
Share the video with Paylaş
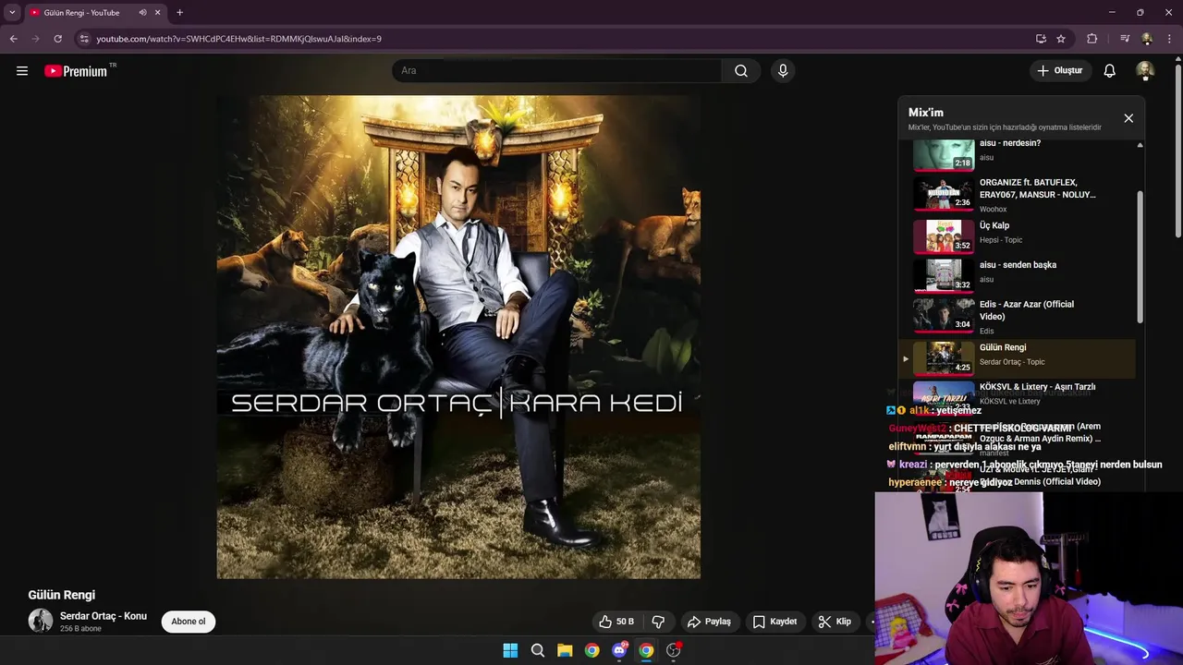coord(710,622)
